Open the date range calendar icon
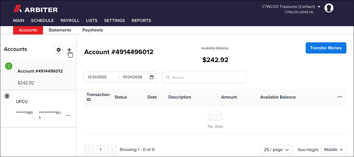This screenshot has height=157, width=354. pyautogui.click(x=152, y=77)
